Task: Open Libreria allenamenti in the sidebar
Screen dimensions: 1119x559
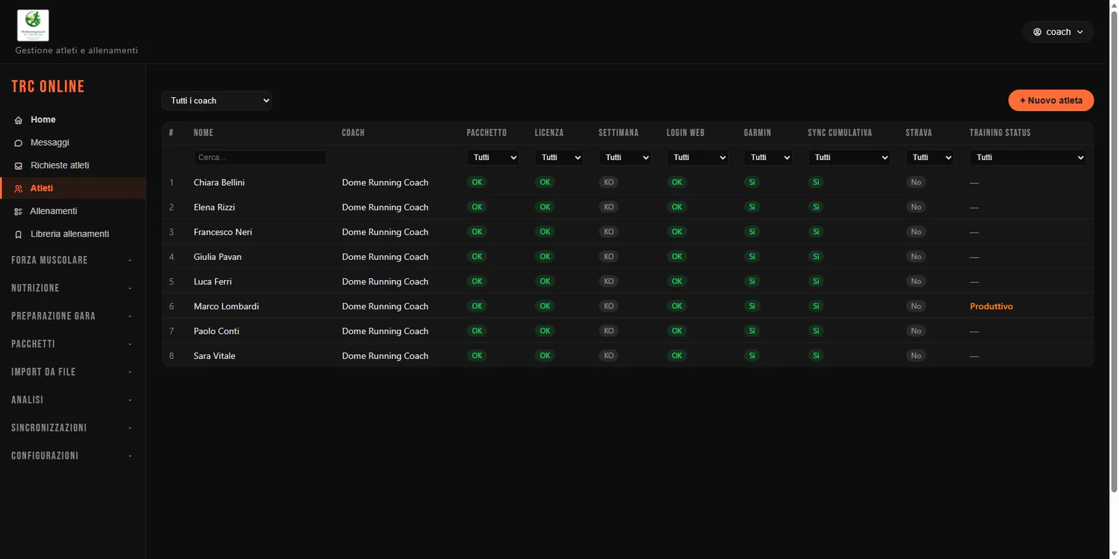Action: click(73, 234)
